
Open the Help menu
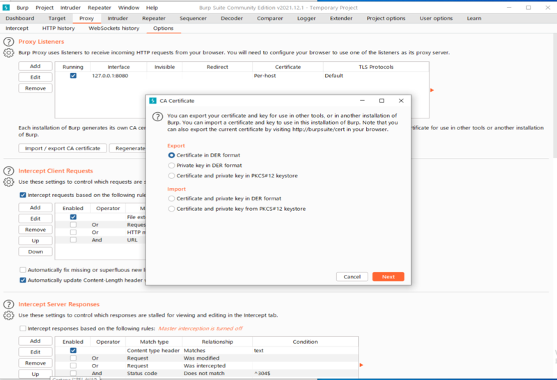(x=152, y=8)
